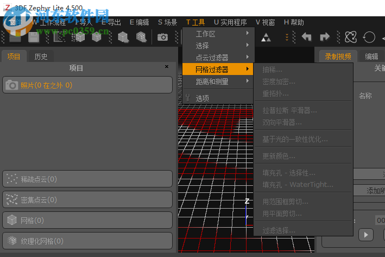Click the 密集点云(0) bar
The width and height of the screenshot is (385, 257).
click(x=87, y=199)
